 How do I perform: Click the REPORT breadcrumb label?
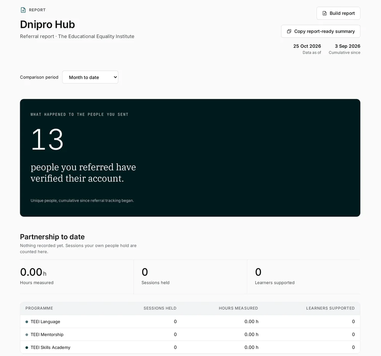[37, 10]
